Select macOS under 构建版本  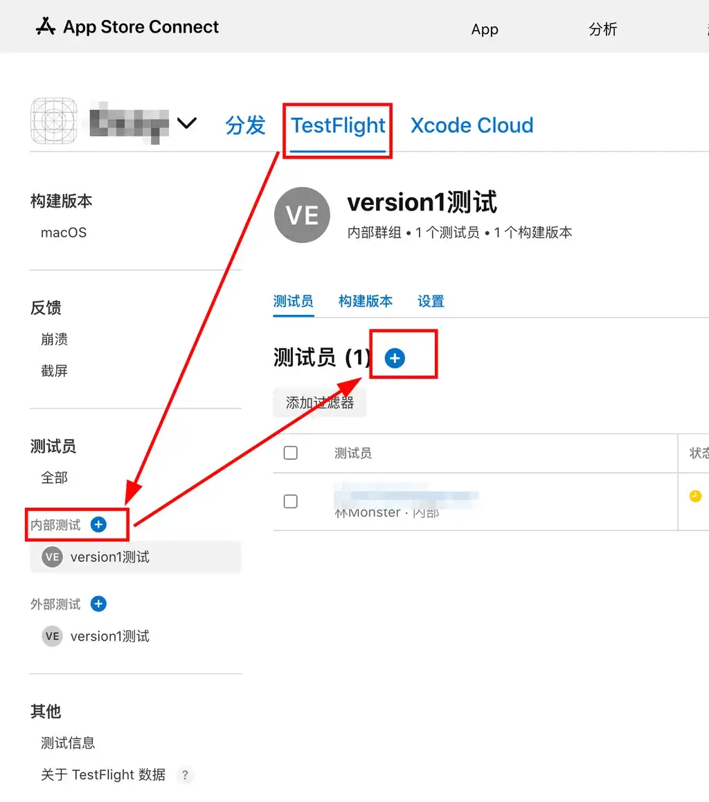click(64, 233)
